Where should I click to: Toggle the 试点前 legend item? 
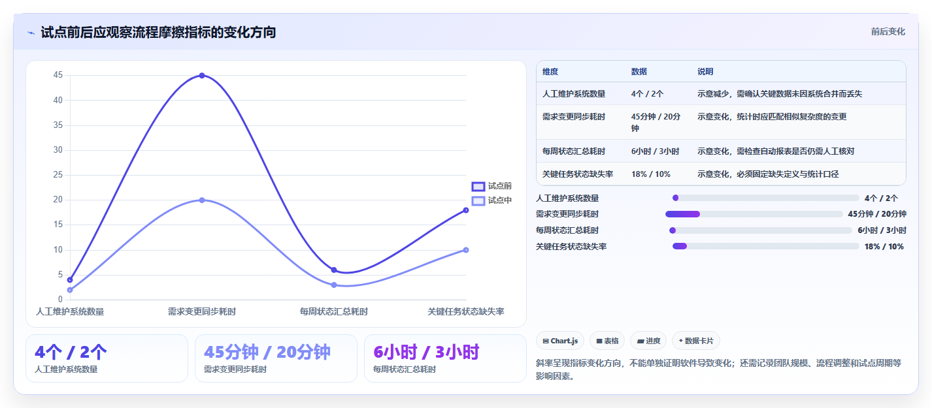[491, 186]
